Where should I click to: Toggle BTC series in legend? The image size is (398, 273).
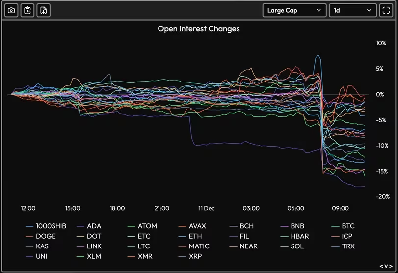(x=348, y=226)
